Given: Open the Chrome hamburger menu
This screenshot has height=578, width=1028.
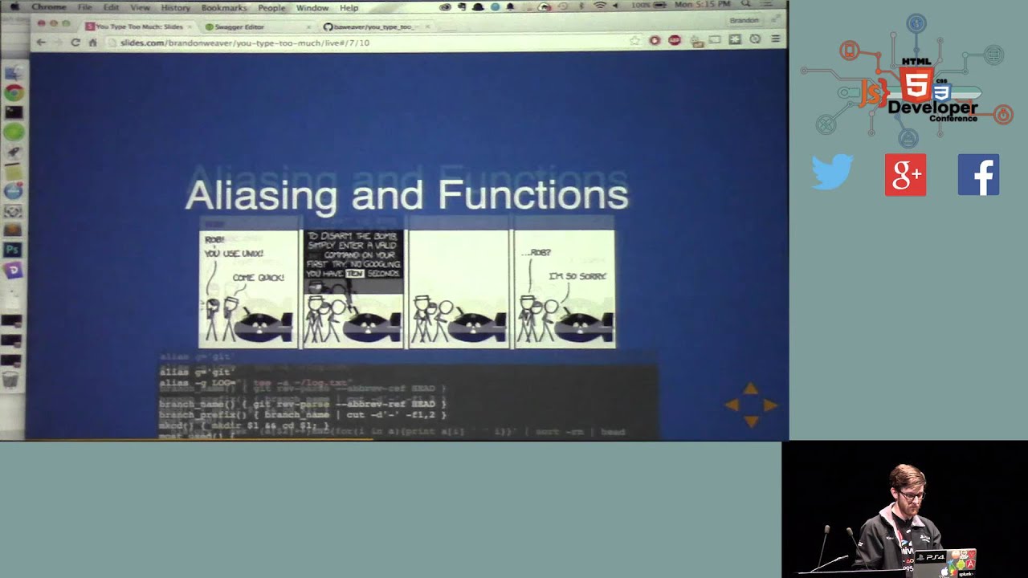Looking at the screenshot, I should point(775,39).
